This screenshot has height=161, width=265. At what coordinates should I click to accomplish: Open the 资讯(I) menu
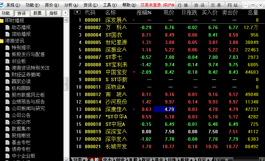(90, 5)
